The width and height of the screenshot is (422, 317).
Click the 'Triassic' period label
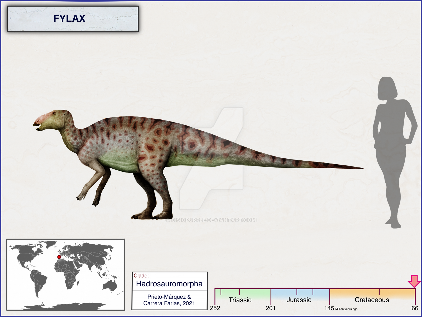tap(240, 300)
